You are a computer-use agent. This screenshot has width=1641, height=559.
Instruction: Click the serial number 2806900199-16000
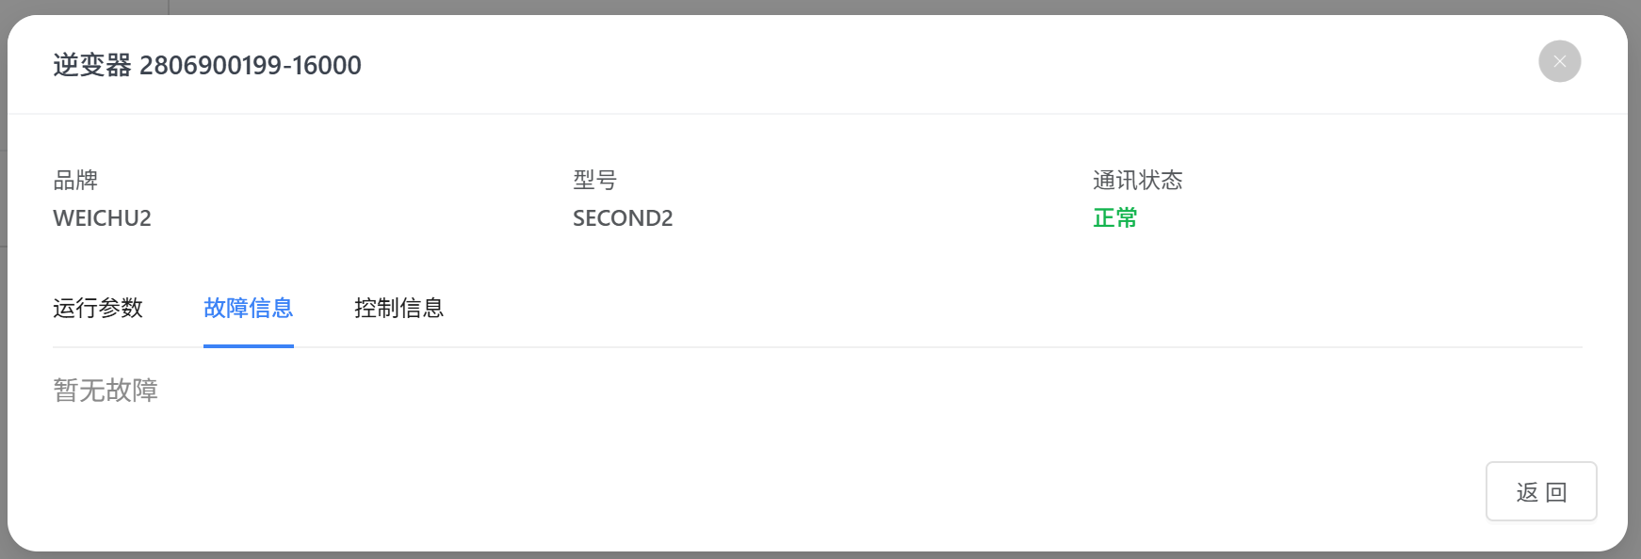coord(251,65)
